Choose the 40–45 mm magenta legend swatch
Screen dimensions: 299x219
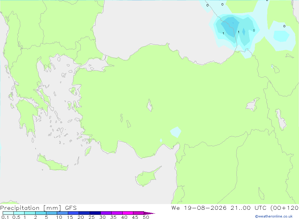pyautogui.click(x=128, y=213)
